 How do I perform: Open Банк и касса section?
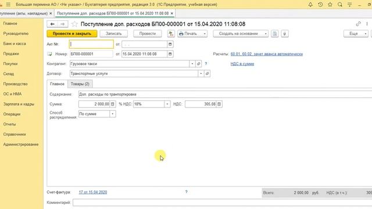point(15,44)
